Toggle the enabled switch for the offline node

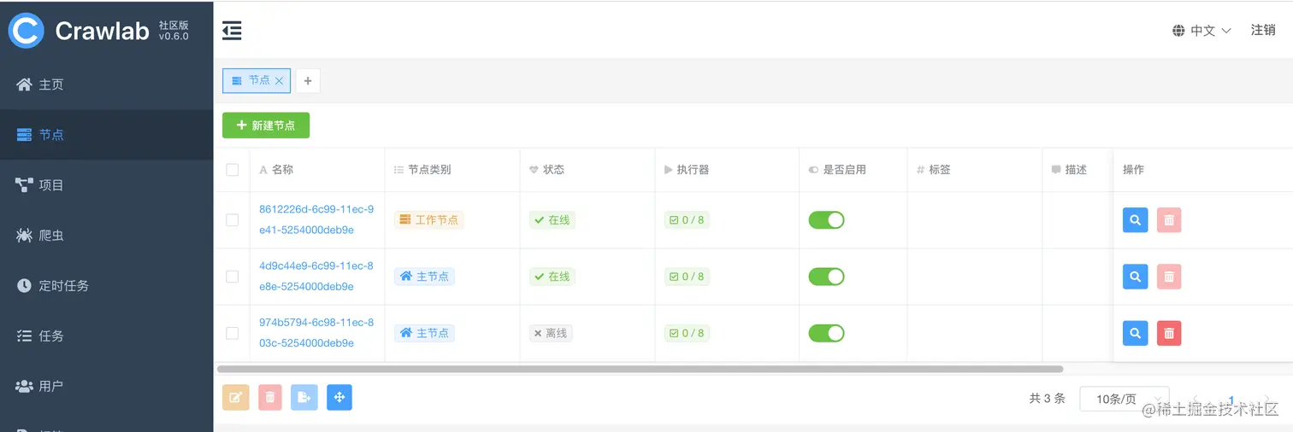tap(826, 333)
